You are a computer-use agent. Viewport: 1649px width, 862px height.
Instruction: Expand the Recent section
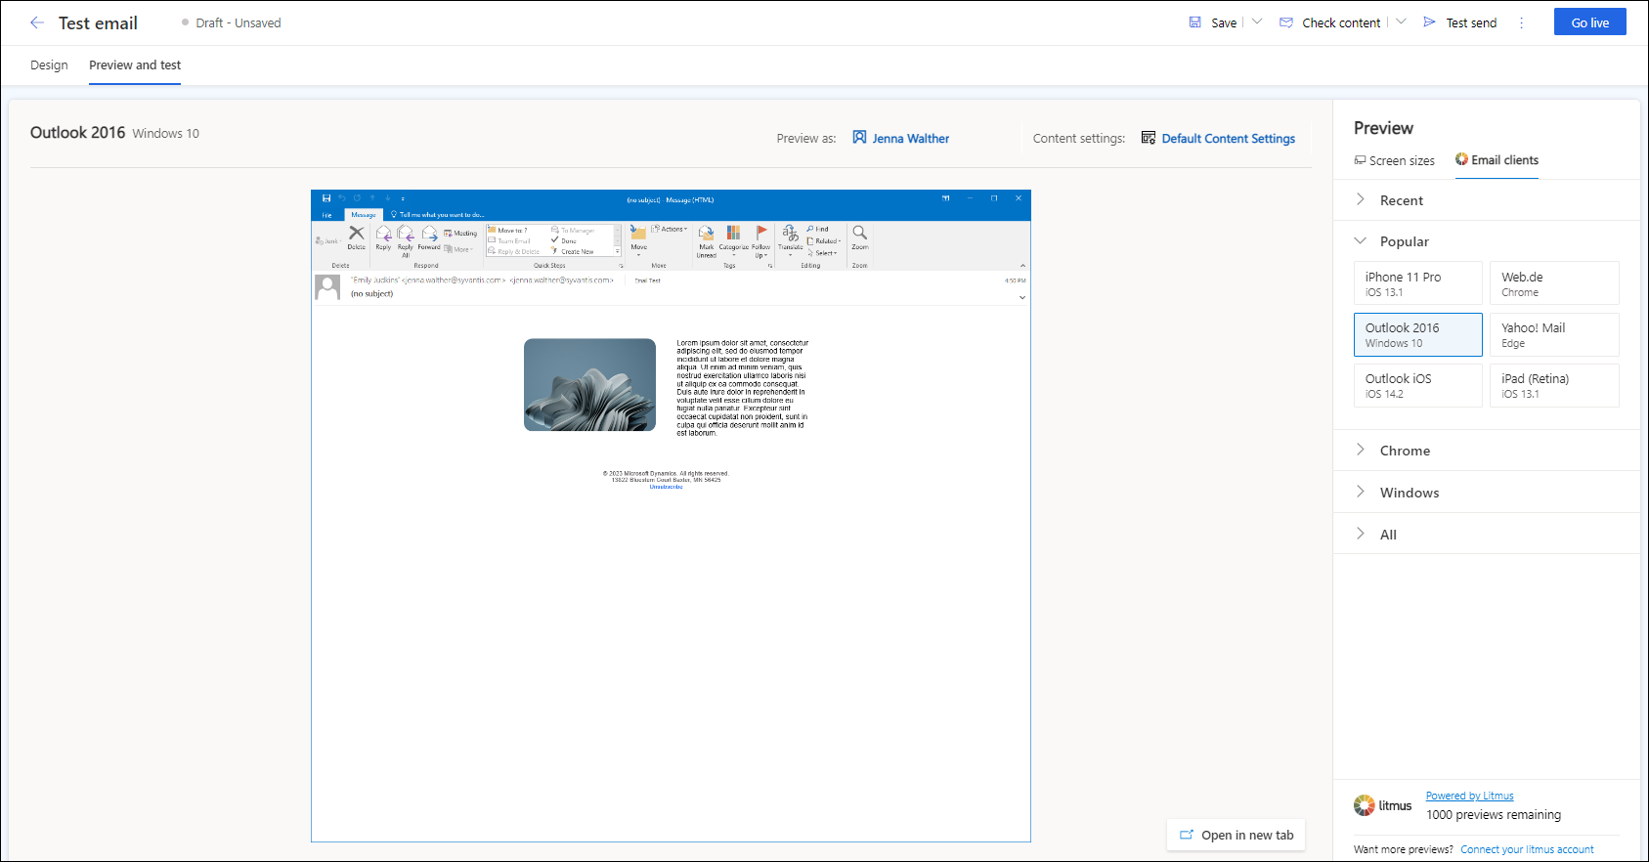click(x=1487, y=200)
